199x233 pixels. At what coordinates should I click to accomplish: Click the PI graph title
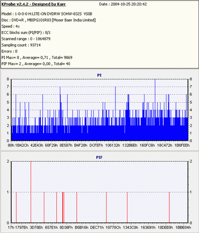(99, 75)
